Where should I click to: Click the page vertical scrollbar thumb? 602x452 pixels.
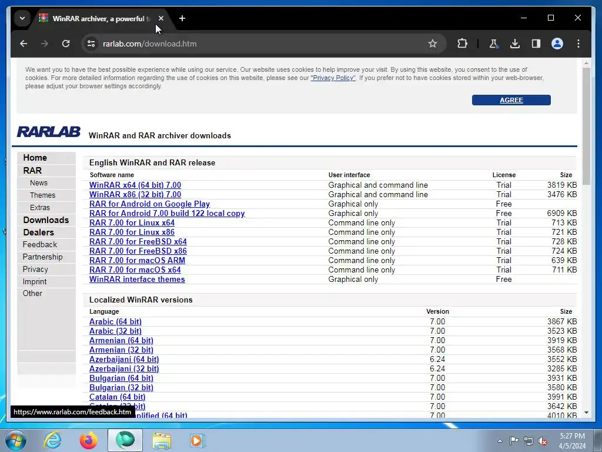(x=586, y=127)
